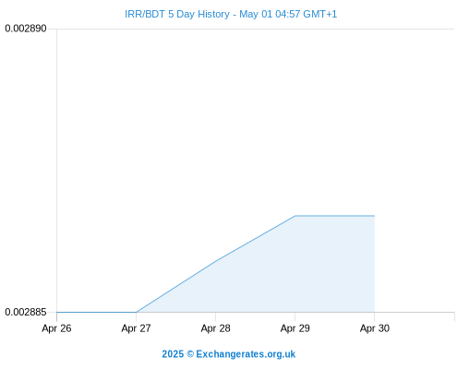This screenshot has height=369, width=457.
Task: Click the data point where line rises at Apr 27
Action: coord(136,312)
